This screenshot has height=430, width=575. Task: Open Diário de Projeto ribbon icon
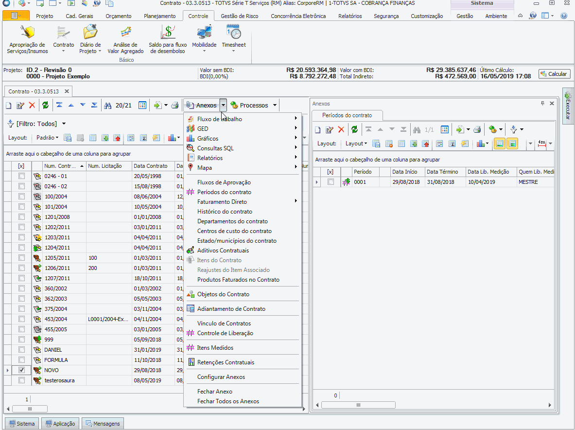[x=90, y=33]
